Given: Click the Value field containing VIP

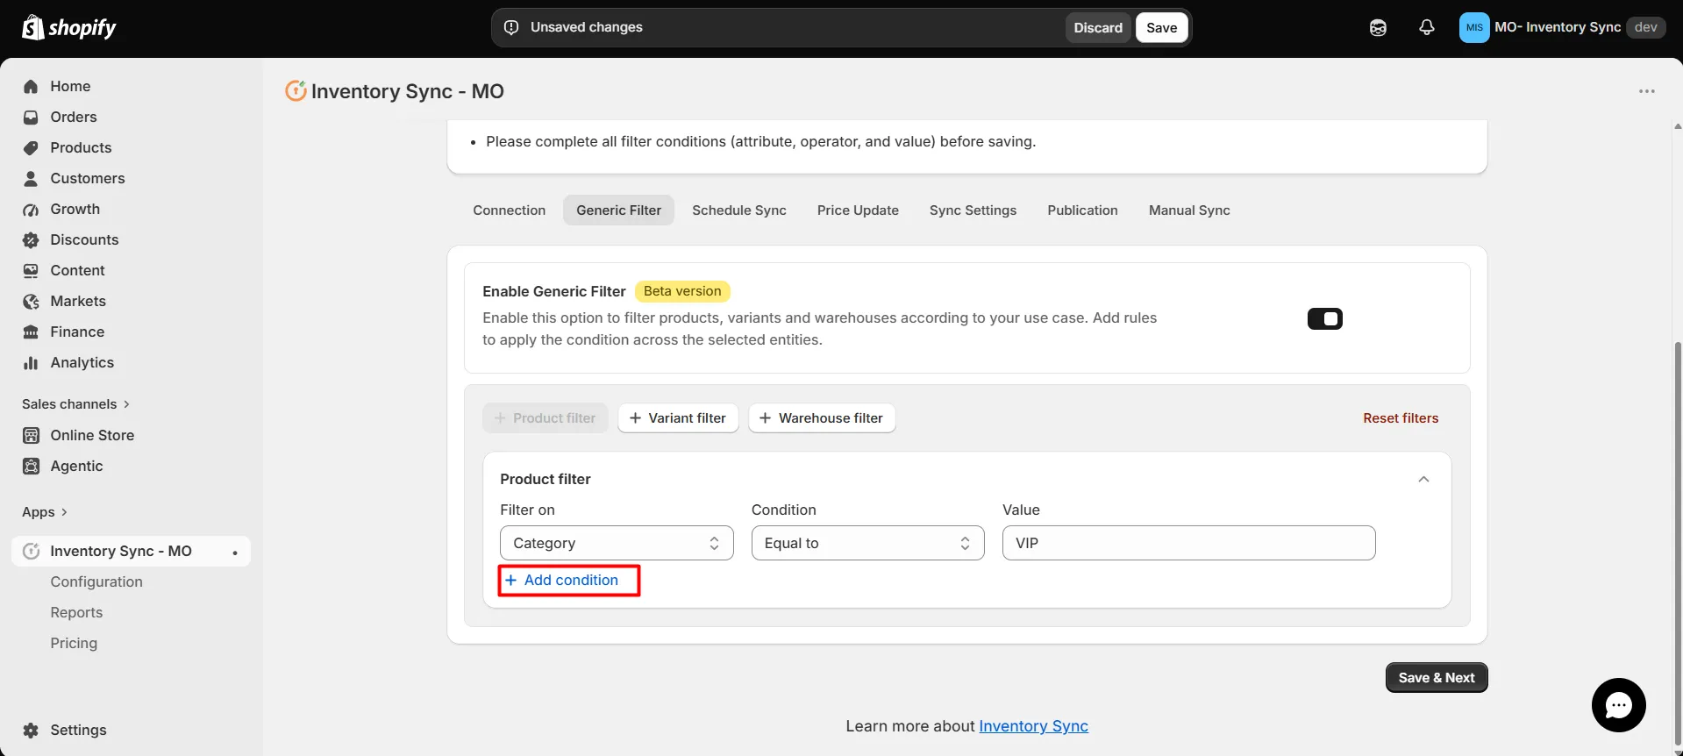Looking at the screenshot, I should [1188, 543].
